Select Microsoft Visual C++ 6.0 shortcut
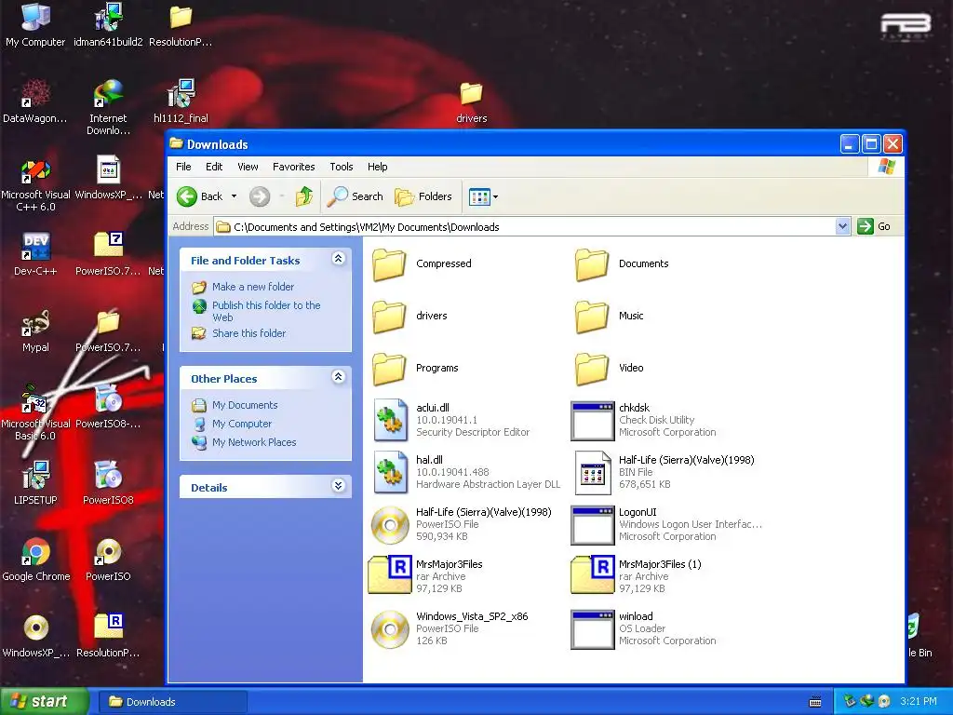The width and height of the screenshot is (953, 715). pyautogui.click(x=35, y=185)
